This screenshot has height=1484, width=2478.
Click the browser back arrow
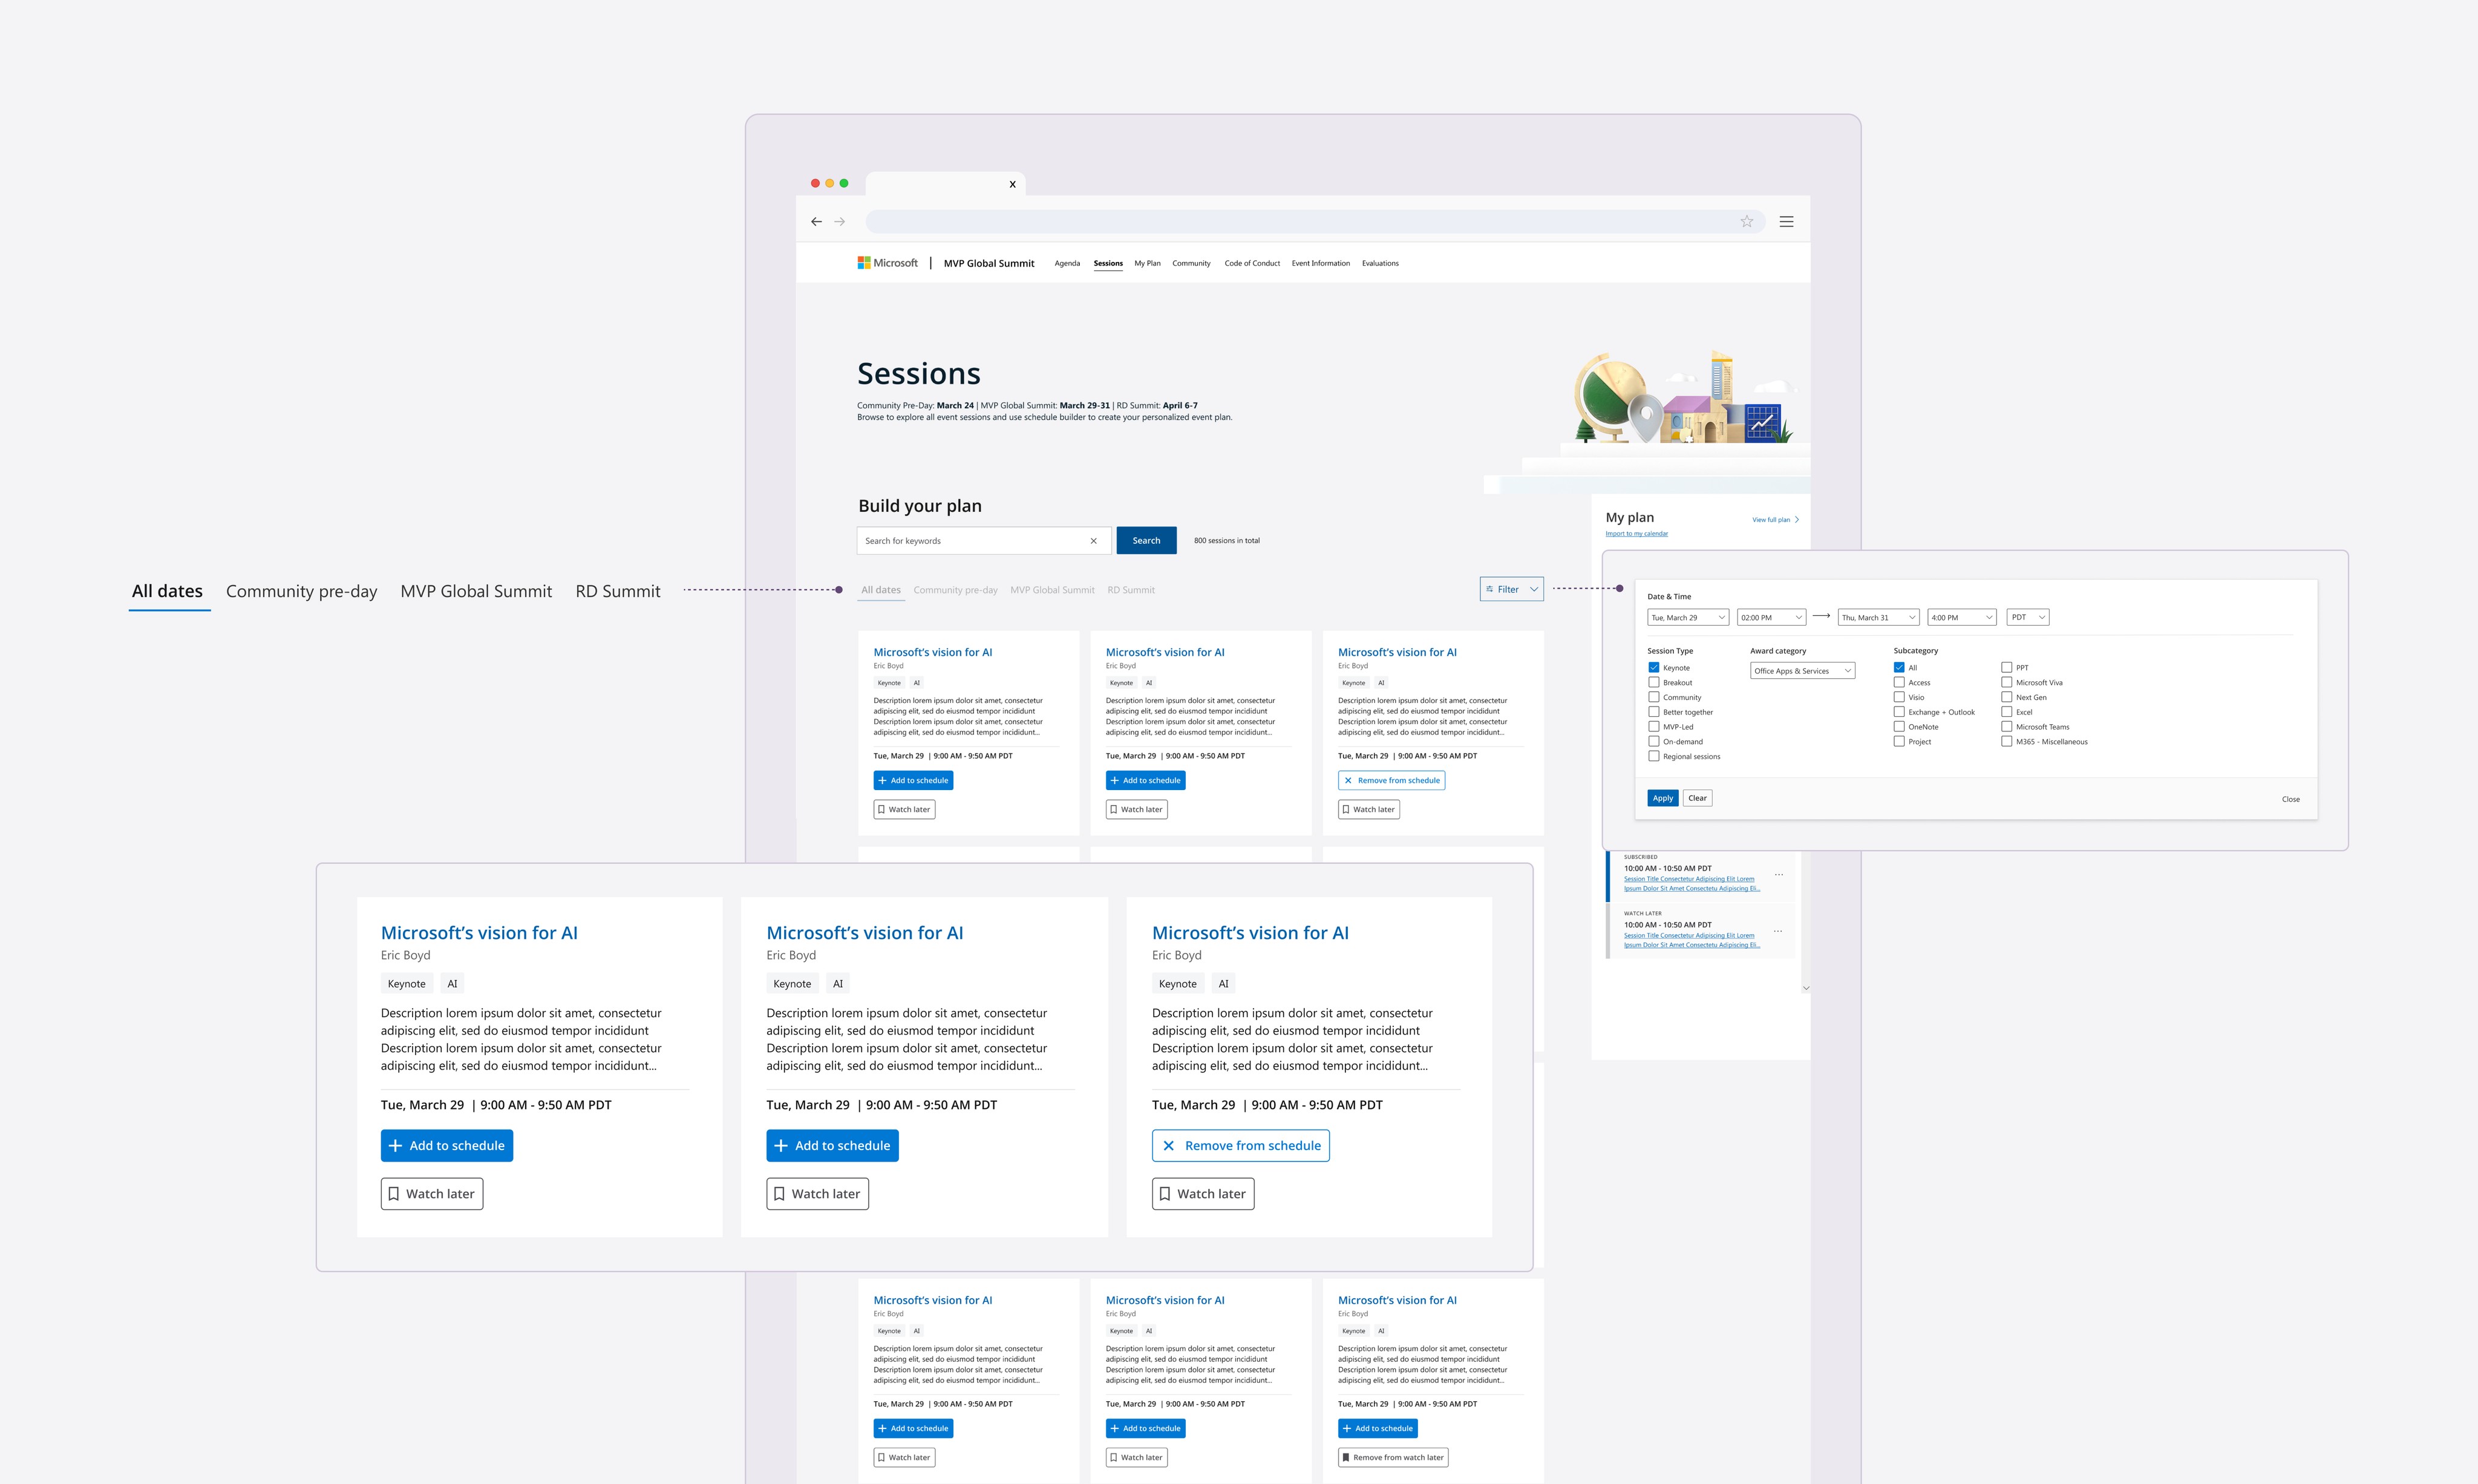816,222
